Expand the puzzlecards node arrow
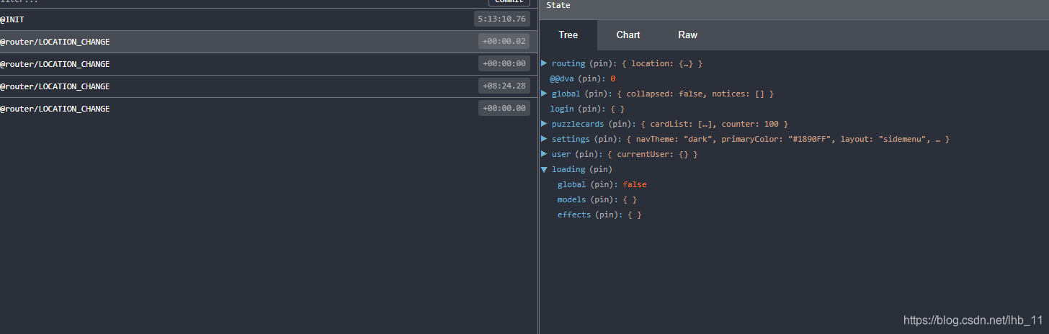 click(x=545, y=124)
